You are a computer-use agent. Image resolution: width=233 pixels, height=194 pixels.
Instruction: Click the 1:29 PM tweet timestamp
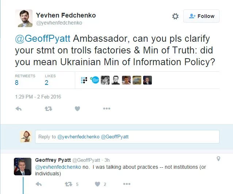coord(38,97)
